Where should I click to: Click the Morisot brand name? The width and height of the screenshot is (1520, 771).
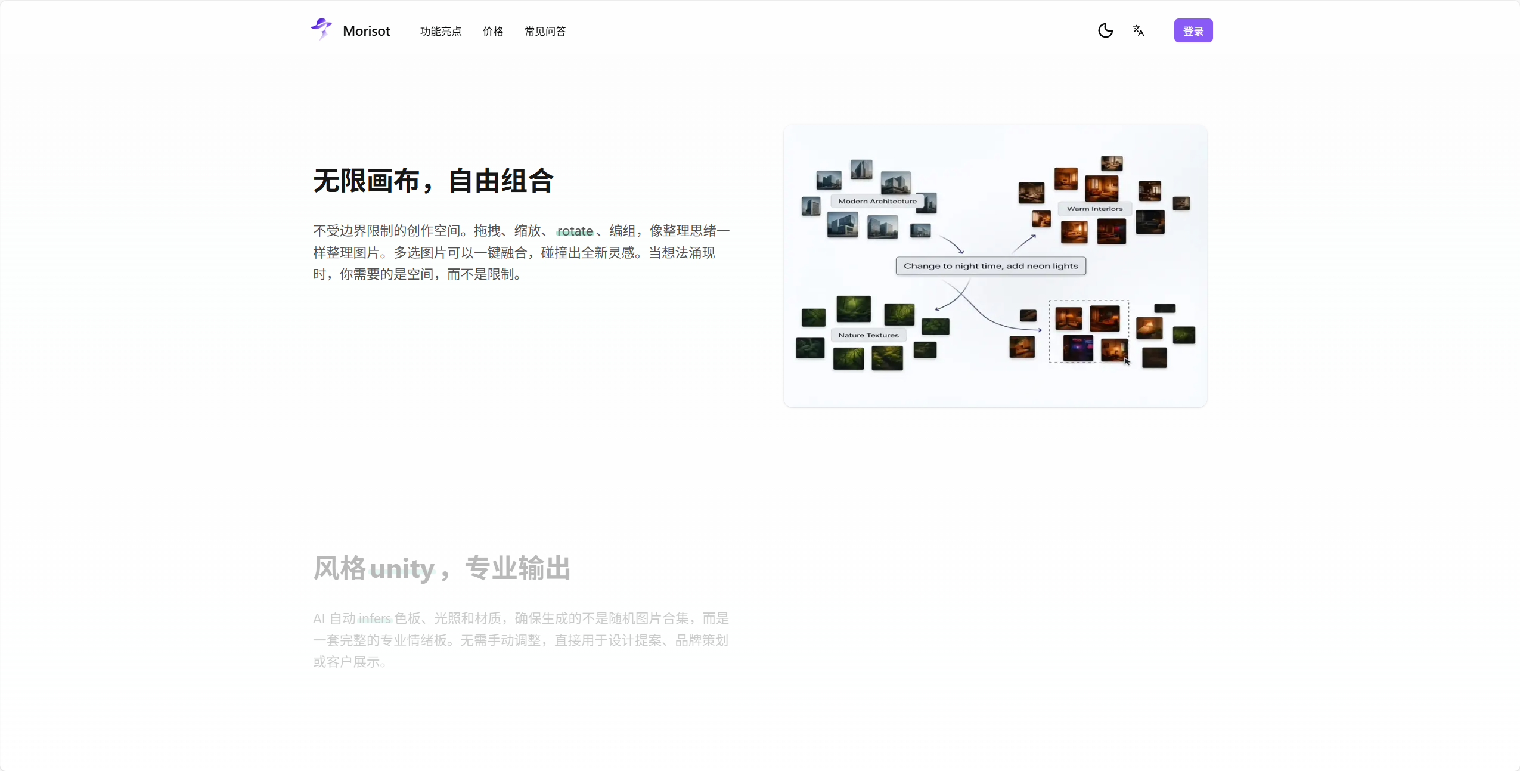coord(366,31)
